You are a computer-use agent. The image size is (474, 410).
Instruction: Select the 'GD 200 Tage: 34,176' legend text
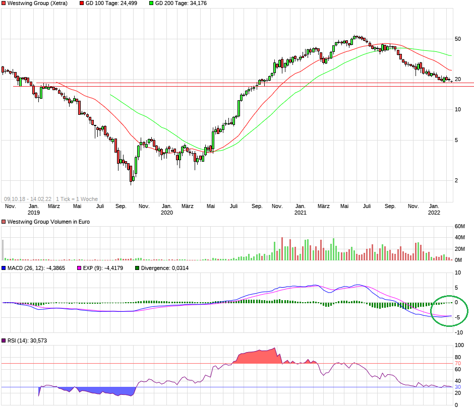181,4
